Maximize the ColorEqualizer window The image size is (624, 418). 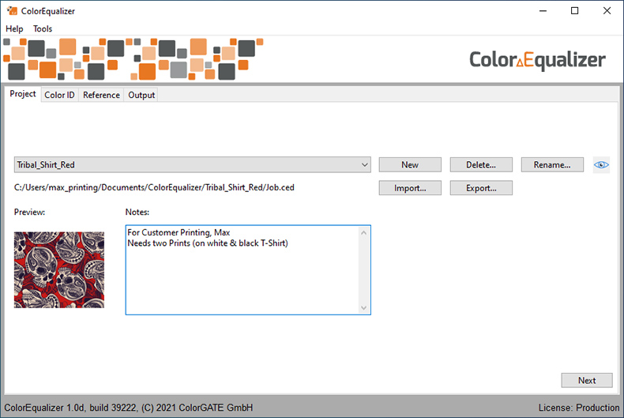click(575, 11)
